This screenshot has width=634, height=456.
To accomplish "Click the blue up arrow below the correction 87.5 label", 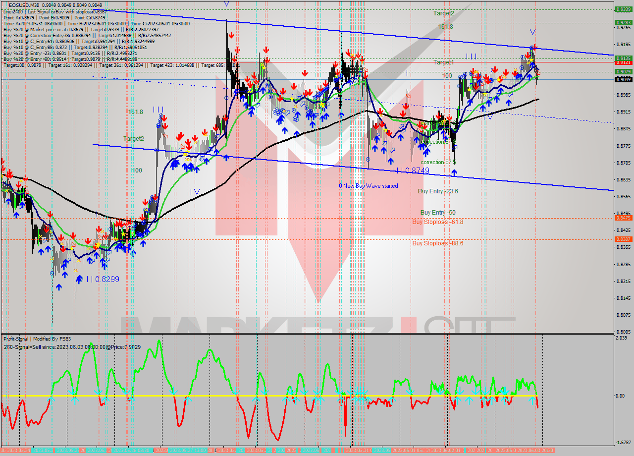I will point(454,171).
